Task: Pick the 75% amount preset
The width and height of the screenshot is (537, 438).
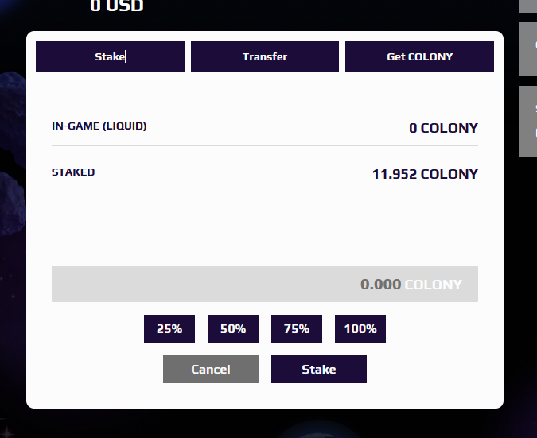Action: coord(297,328)
